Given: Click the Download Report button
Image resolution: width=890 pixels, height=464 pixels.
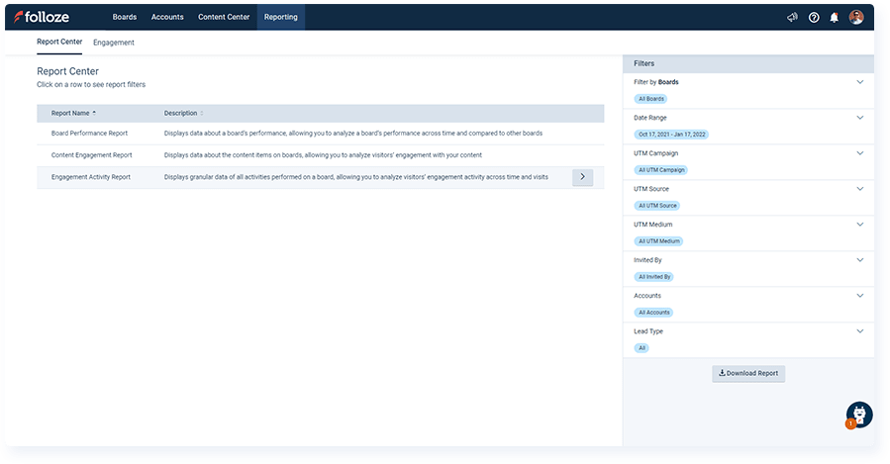Looking at the screenshot, I should point(748,374).
